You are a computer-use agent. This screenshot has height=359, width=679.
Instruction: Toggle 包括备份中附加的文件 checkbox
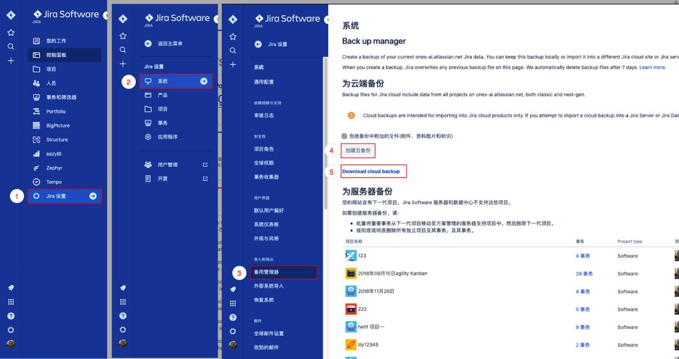pyautogui.click(x=345, y=136)
